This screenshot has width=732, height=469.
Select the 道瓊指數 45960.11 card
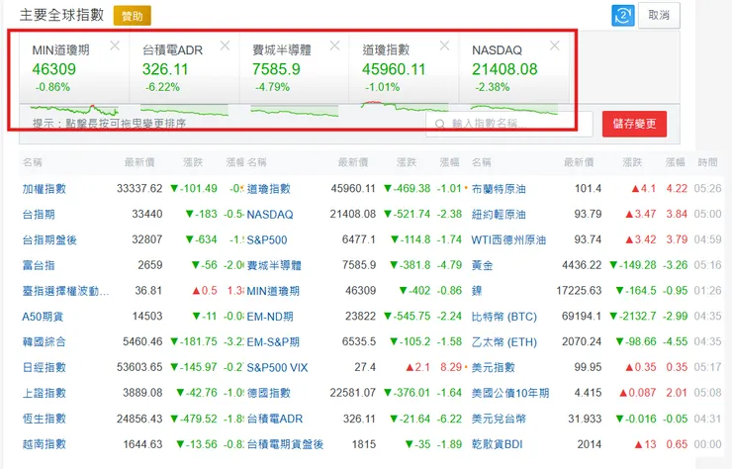pos(404,67)
